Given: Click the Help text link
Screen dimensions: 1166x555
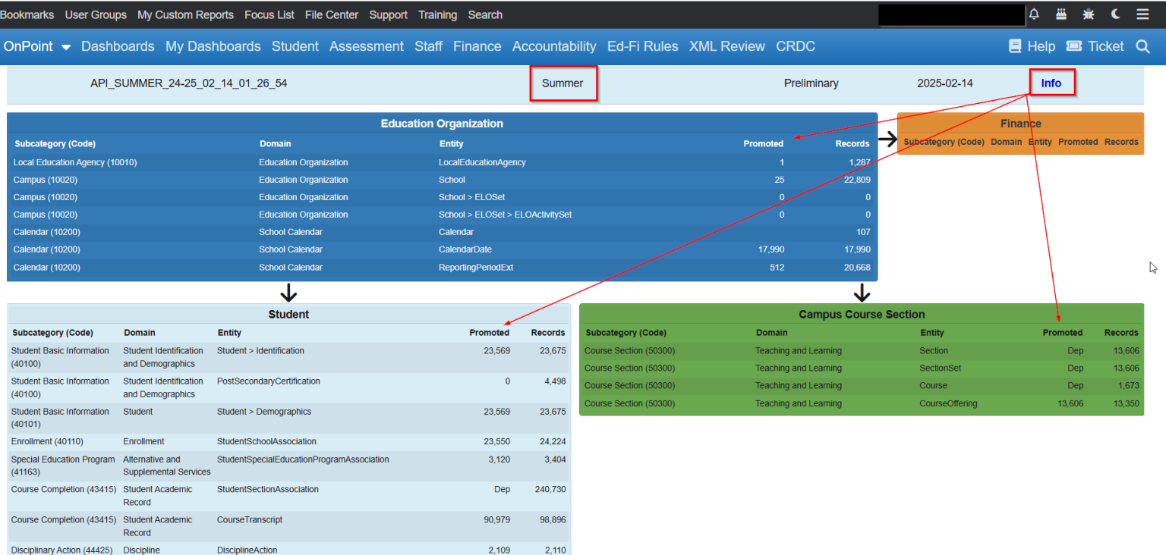Looking at the screenshot, I should pos(1042,45).
